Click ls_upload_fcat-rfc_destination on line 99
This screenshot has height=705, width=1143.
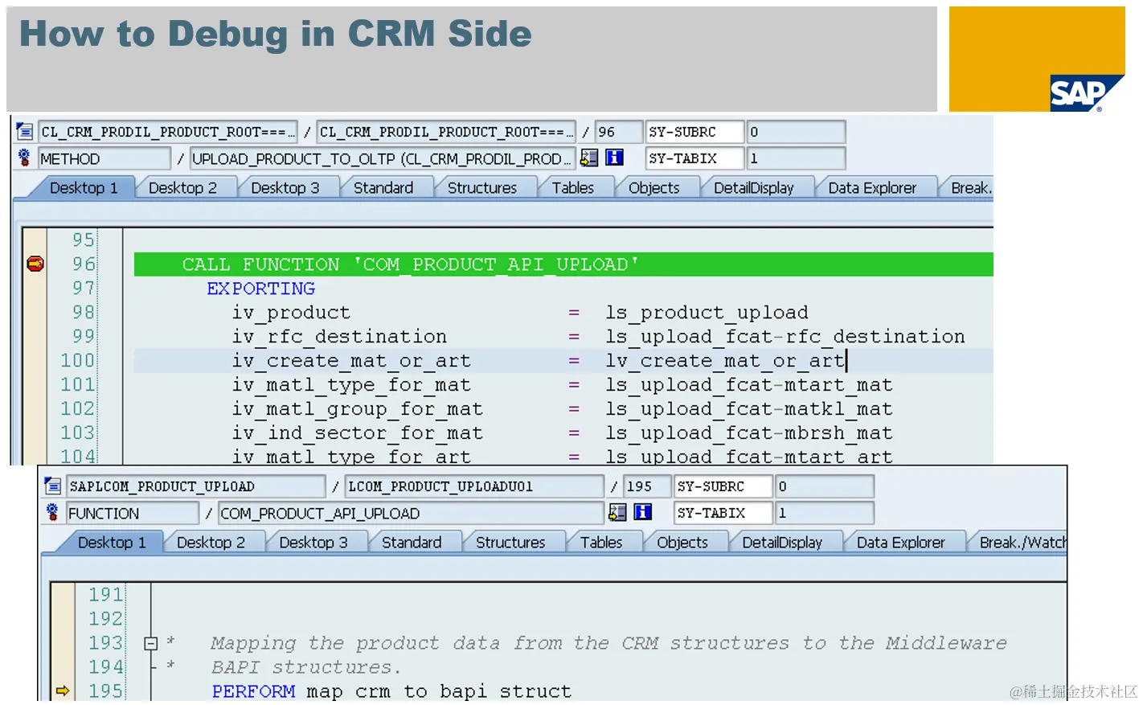[x=785, y=337]
